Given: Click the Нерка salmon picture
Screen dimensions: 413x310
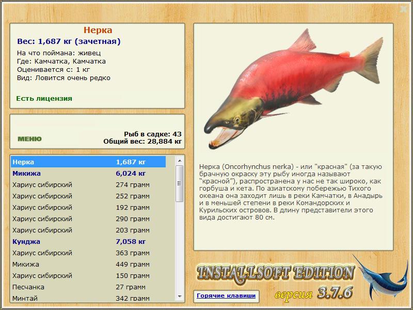Looking at the screenshot, I should (x=293, y=88).
